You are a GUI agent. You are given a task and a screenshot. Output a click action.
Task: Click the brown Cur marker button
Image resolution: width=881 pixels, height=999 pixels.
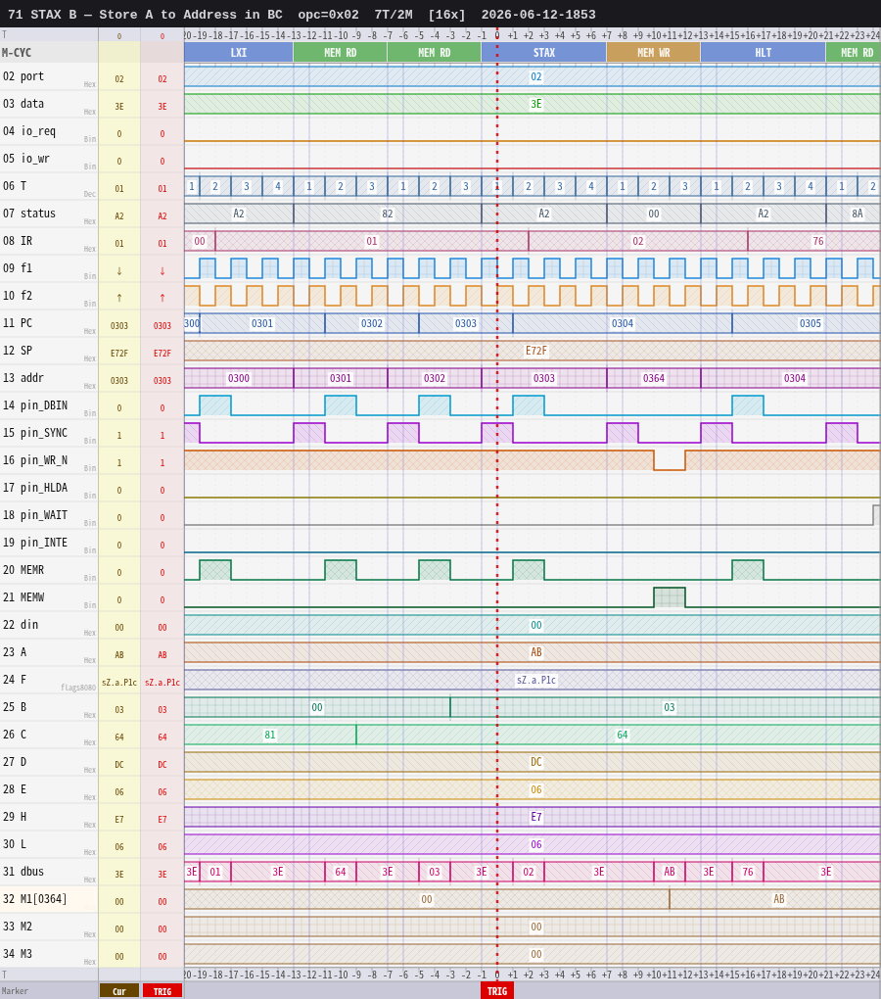119,991
